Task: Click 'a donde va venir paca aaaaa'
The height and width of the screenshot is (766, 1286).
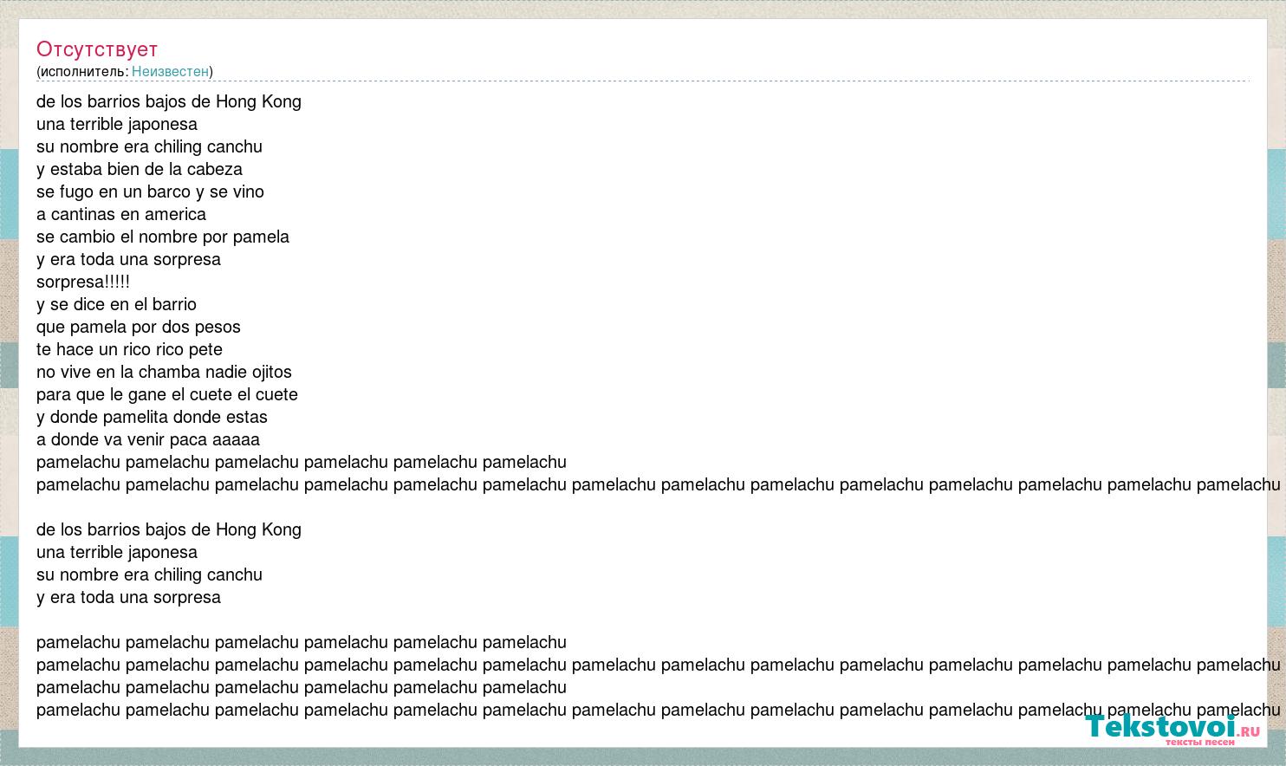Action: coord(148,439)
